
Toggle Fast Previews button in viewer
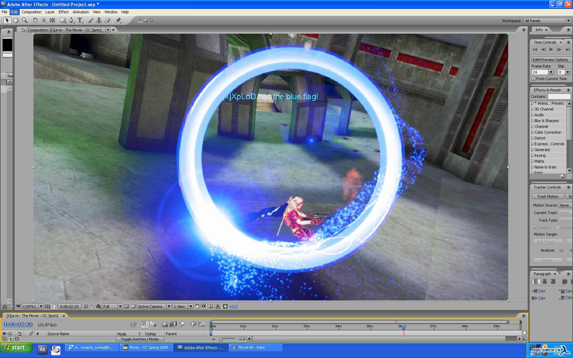click(204, 307)
